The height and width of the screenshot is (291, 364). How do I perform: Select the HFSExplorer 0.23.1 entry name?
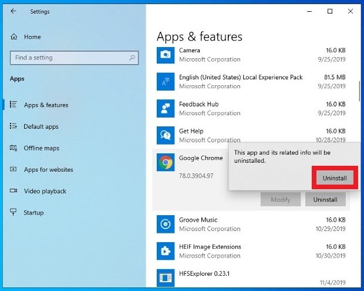tap(204, 273)
